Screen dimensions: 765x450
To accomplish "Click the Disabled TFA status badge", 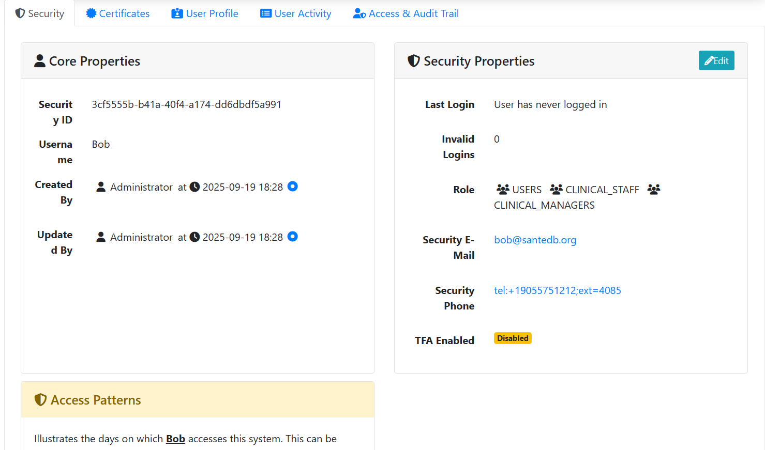I will pyautogui.click(x=513, y=338).
